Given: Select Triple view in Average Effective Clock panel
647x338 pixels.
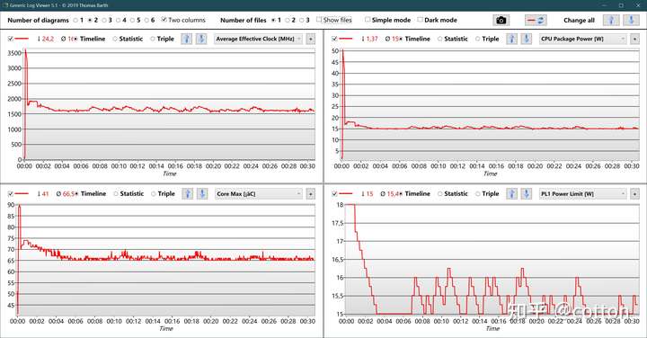Looking at the screenshot, I should 162,39.
